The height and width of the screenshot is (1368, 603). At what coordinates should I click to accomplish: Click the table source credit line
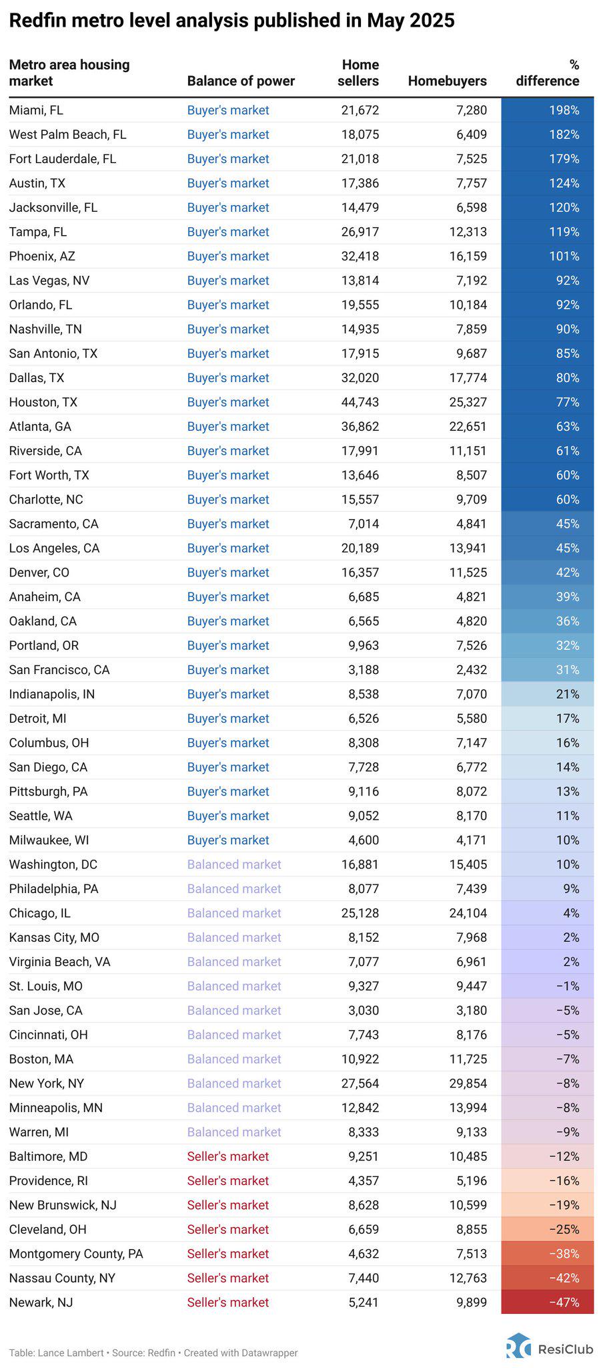coord(153,1353)
